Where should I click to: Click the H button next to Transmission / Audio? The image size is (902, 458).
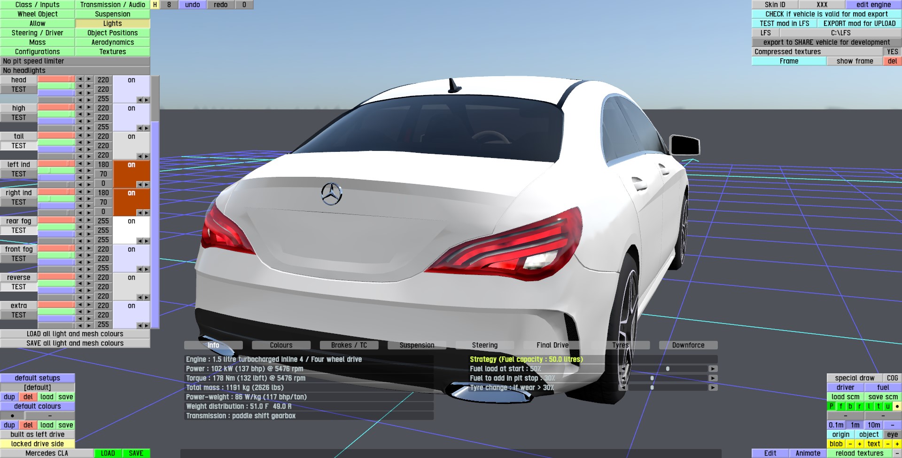(155, 5)
